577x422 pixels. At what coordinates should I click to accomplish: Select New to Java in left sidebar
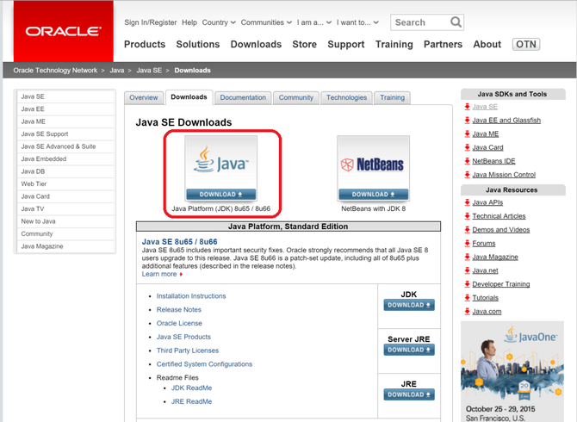65,221
